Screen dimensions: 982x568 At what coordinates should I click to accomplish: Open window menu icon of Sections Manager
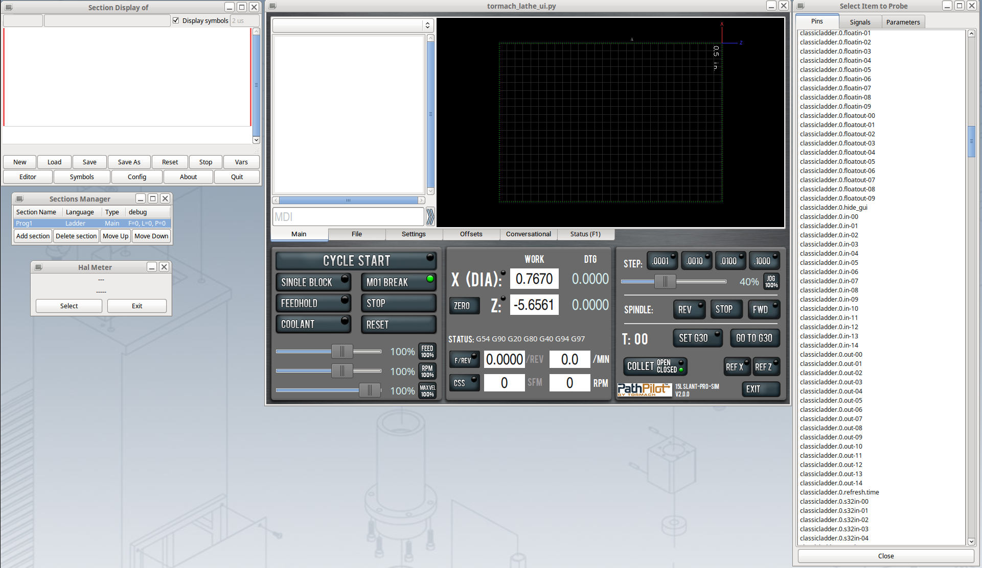pos(19,199)
